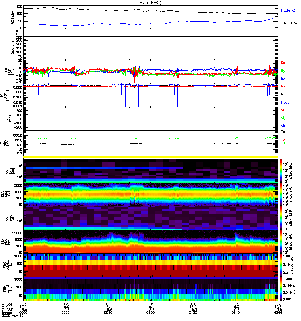This screenshot has width=301, height=321.
Task: Click the ROI axis label
Action: point(17,33)
